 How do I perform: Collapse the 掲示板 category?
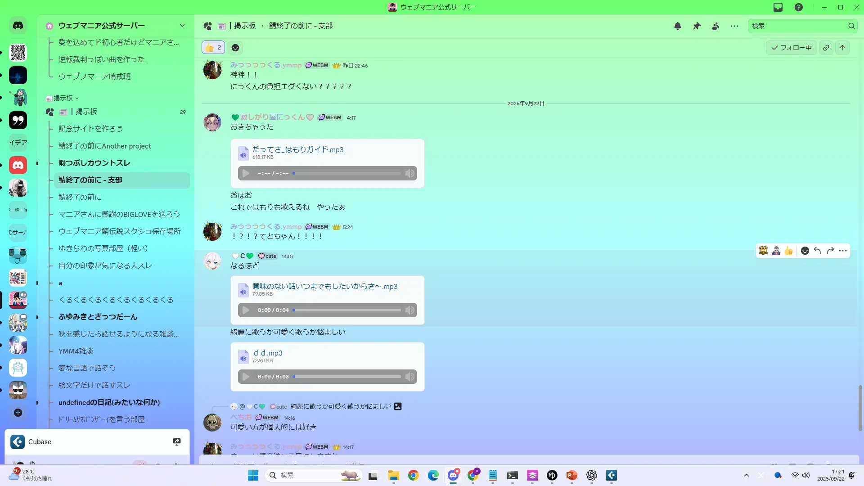(63, 98)
